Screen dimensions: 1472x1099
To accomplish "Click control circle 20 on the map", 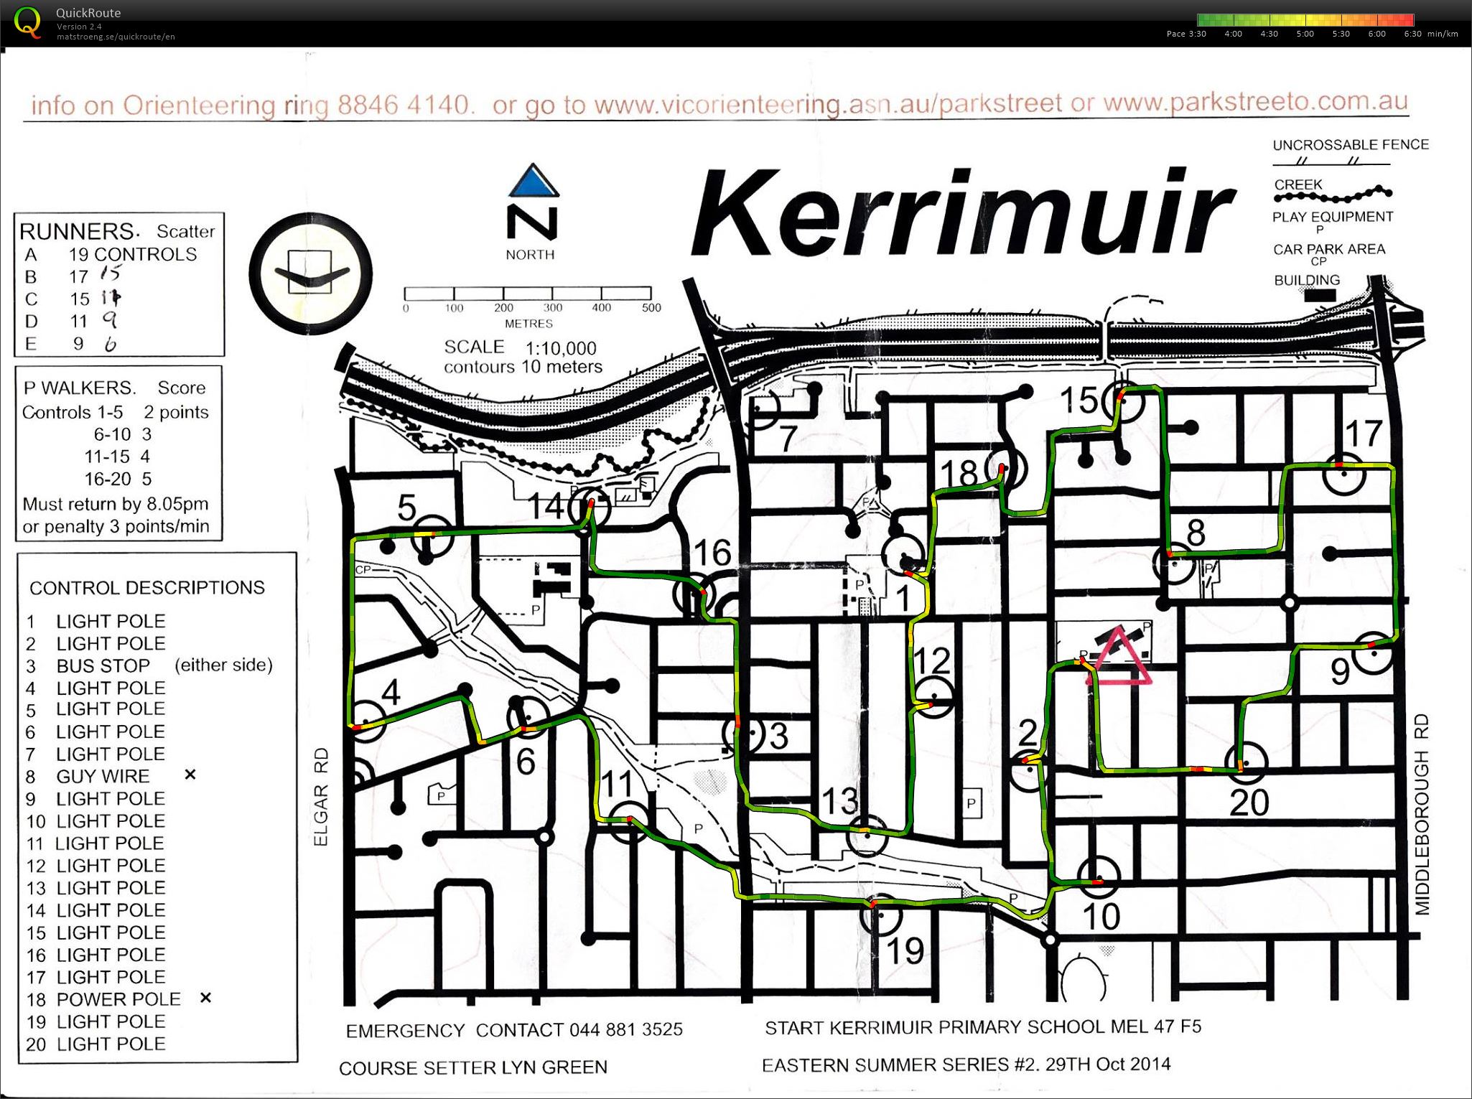I will (x=1246, y=763).
